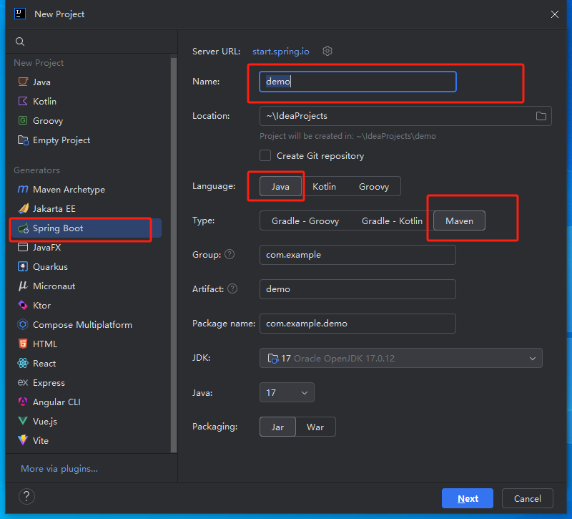Select the HTML generator icon
The height and width of the screenshot is (519, 572).
click(23, 344)
